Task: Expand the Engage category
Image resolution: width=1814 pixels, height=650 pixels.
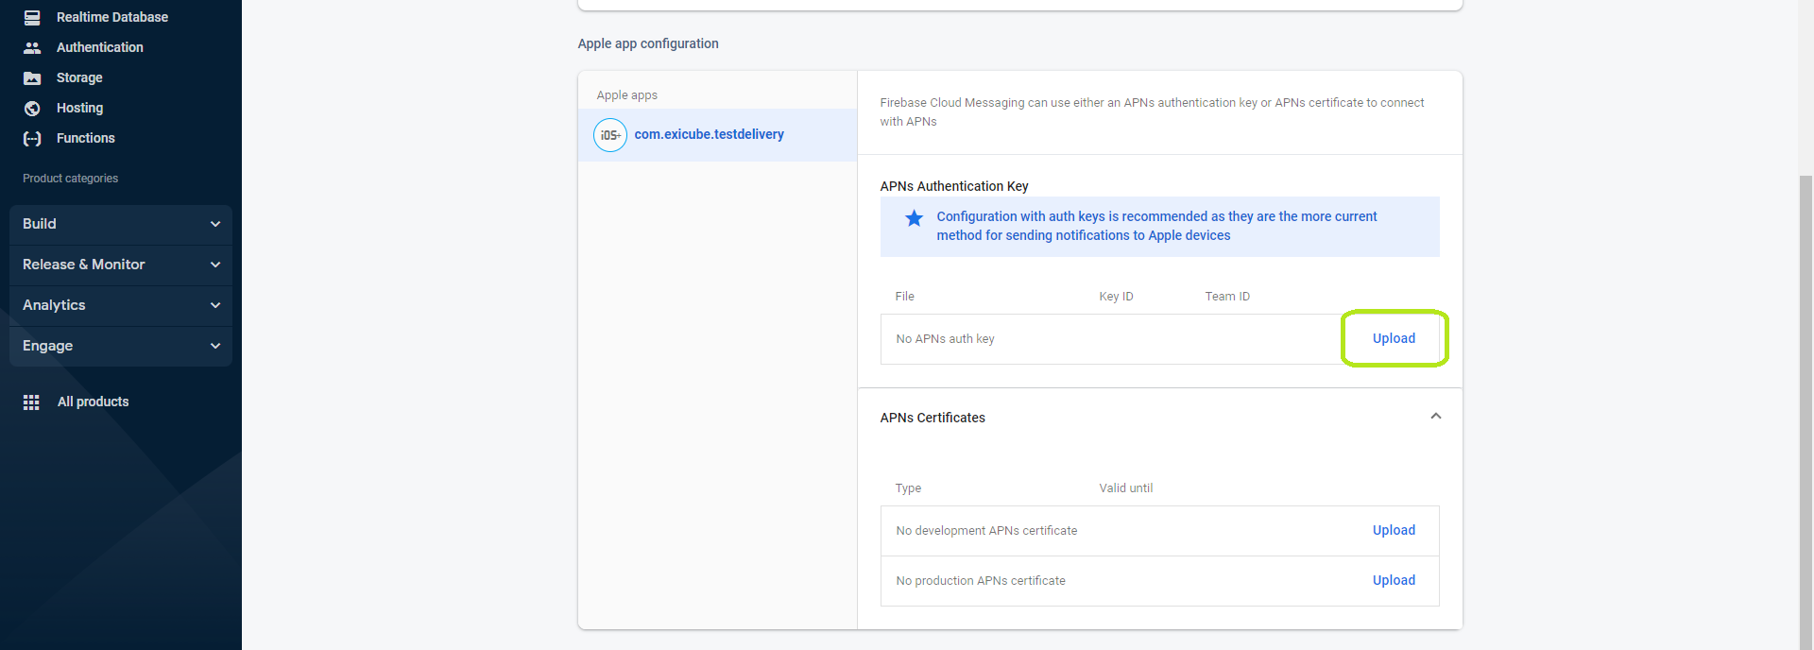Action: [x=121, y=346]
